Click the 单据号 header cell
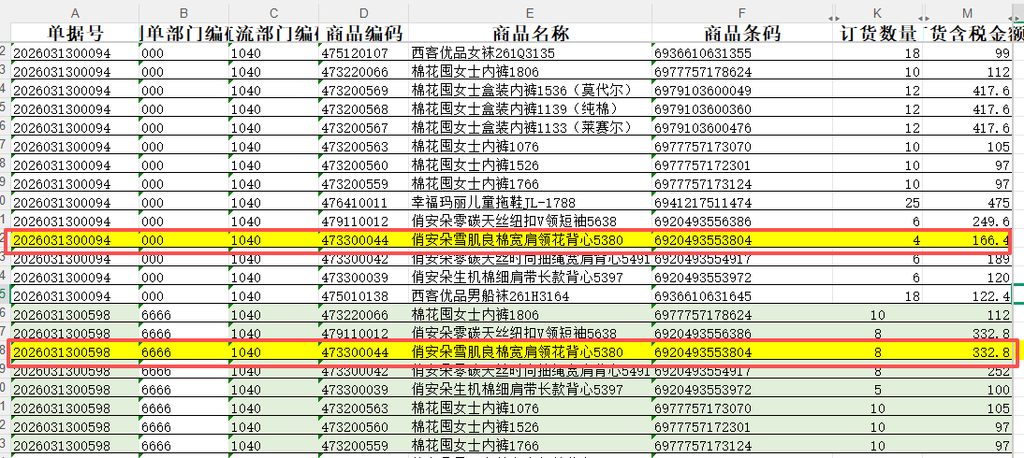The height and width of the screenshot is (458, 1024). [74, 34]
